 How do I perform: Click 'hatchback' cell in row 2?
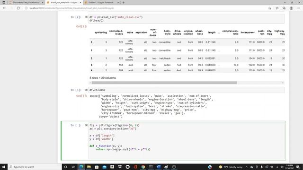coord(165,59)
